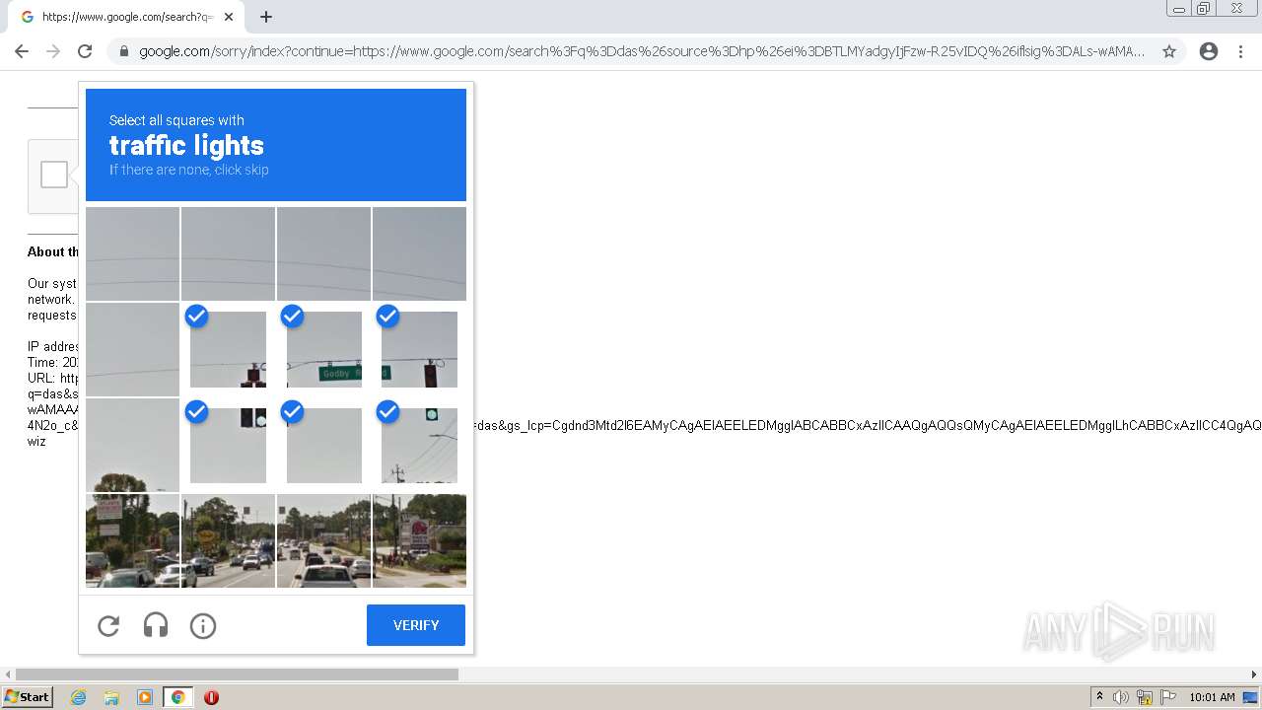Open the Chrome three-dot menu
The height and width of the screenshot is (710, 1262).
coord(1240,51)
